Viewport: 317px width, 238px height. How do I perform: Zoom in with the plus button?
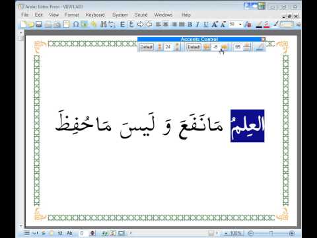[292, 233]
